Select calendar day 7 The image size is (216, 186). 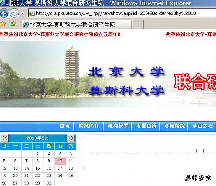coord(26,161)
